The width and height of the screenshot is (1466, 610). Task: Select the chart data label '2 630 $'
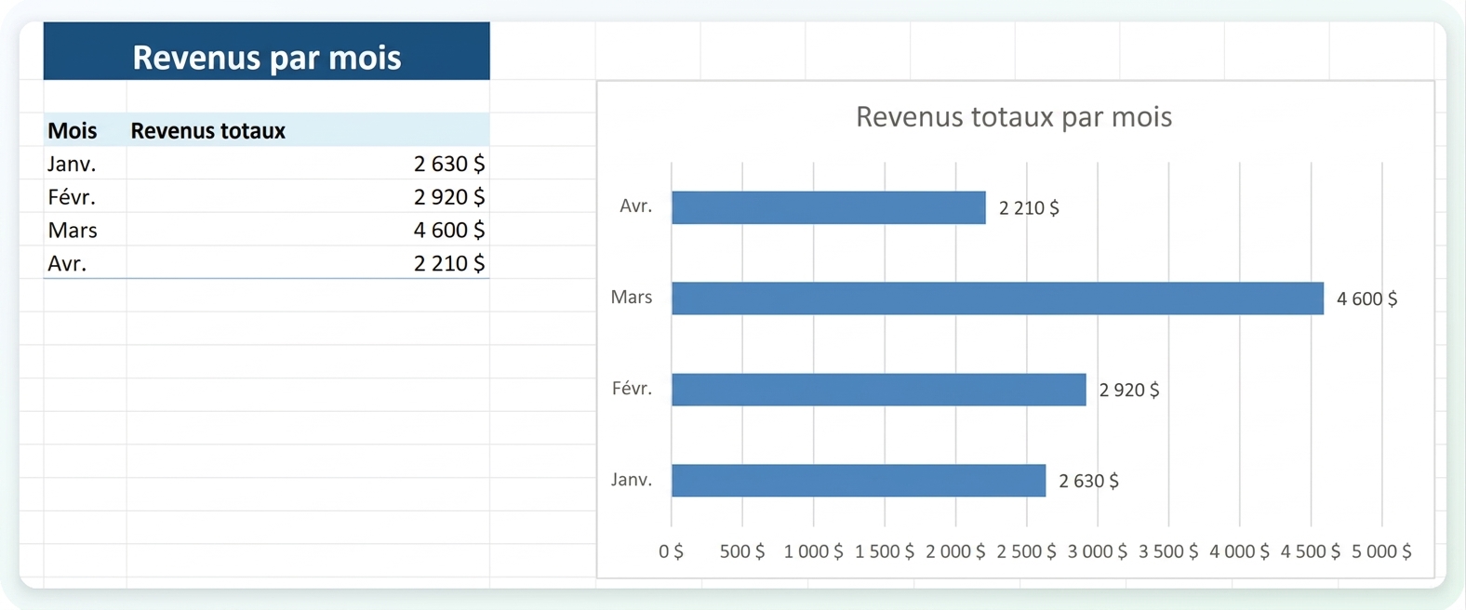click(x=1088, y=481)
